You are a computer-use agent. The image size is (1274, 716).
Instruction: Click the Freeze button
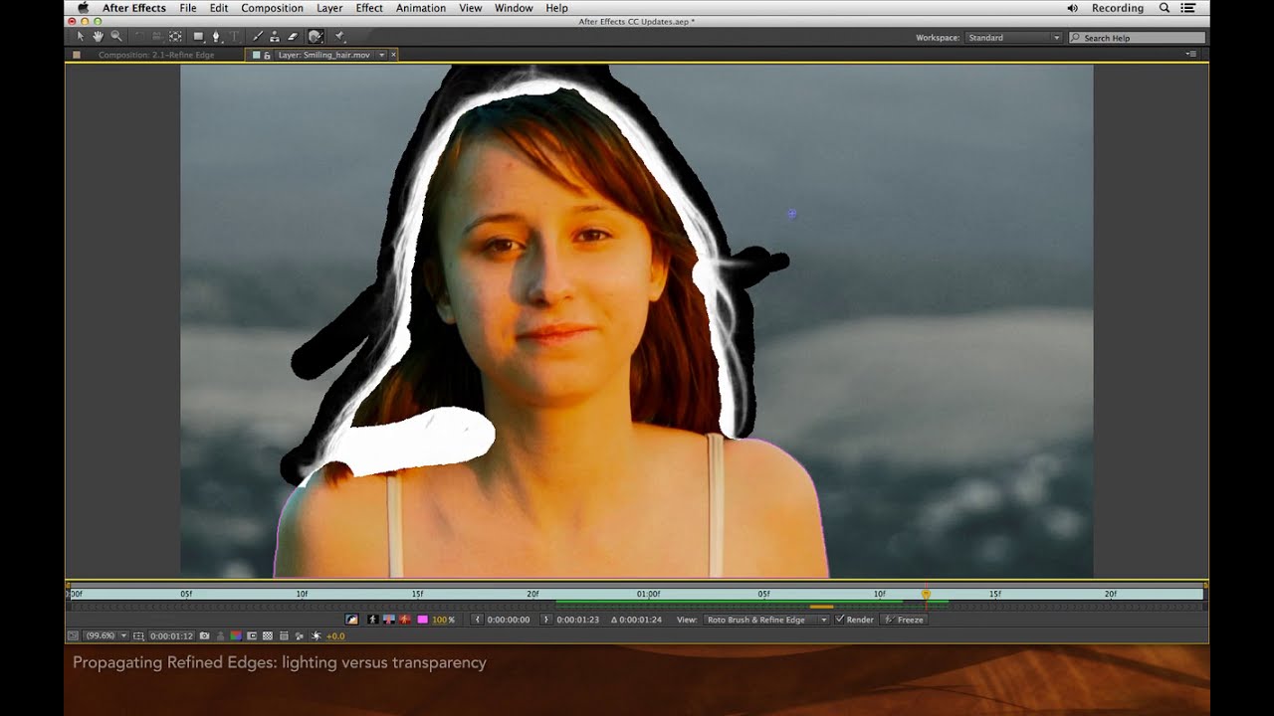point(905,620)
